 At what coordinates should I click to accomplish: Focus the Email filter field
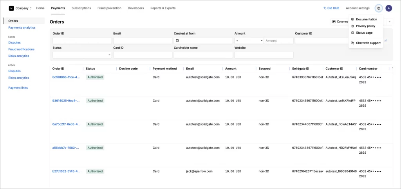click(143, 40)
